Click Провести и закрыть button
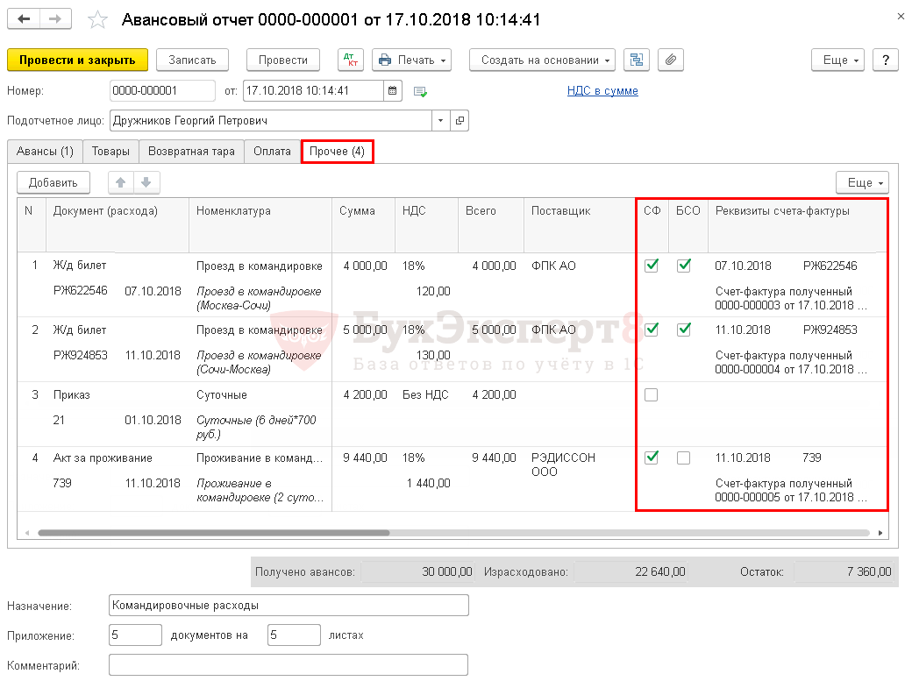The image size is (912, 681). point(77,60)
